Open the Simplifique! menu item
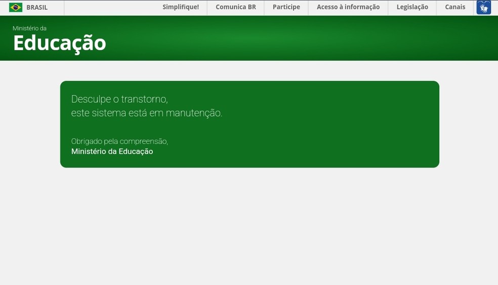This screenshot has width=498, height=285. pyautogui.click(x=181, y=7)
